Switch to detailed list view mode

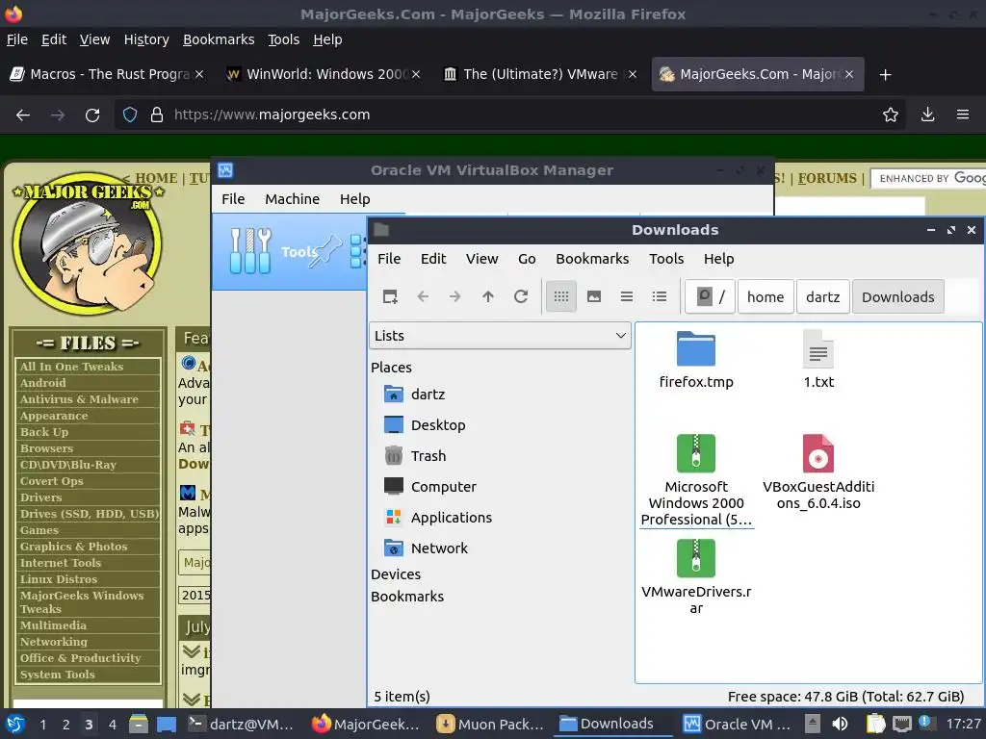tap(660, 296)
